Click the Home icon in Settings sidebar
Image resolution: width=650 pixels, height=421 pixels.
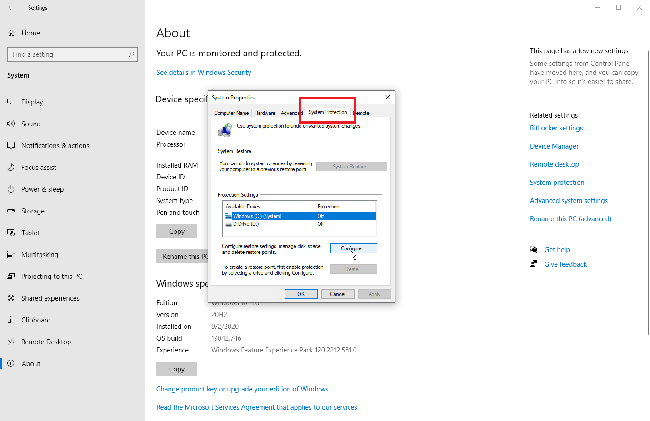pos(11,33)
